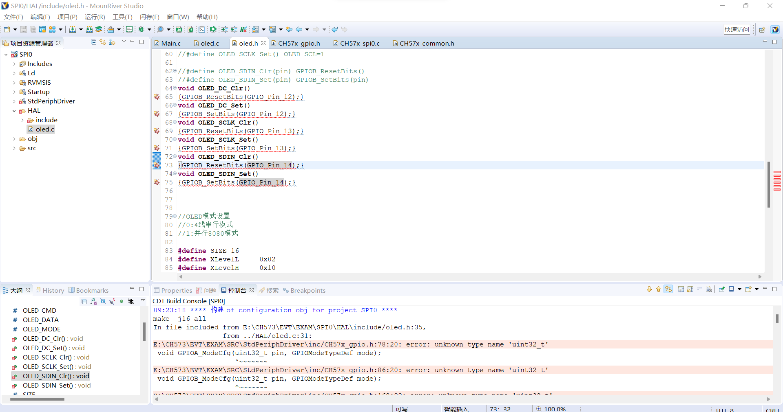
Task: Click the Build All projects icon
Action: pos(89,29)
